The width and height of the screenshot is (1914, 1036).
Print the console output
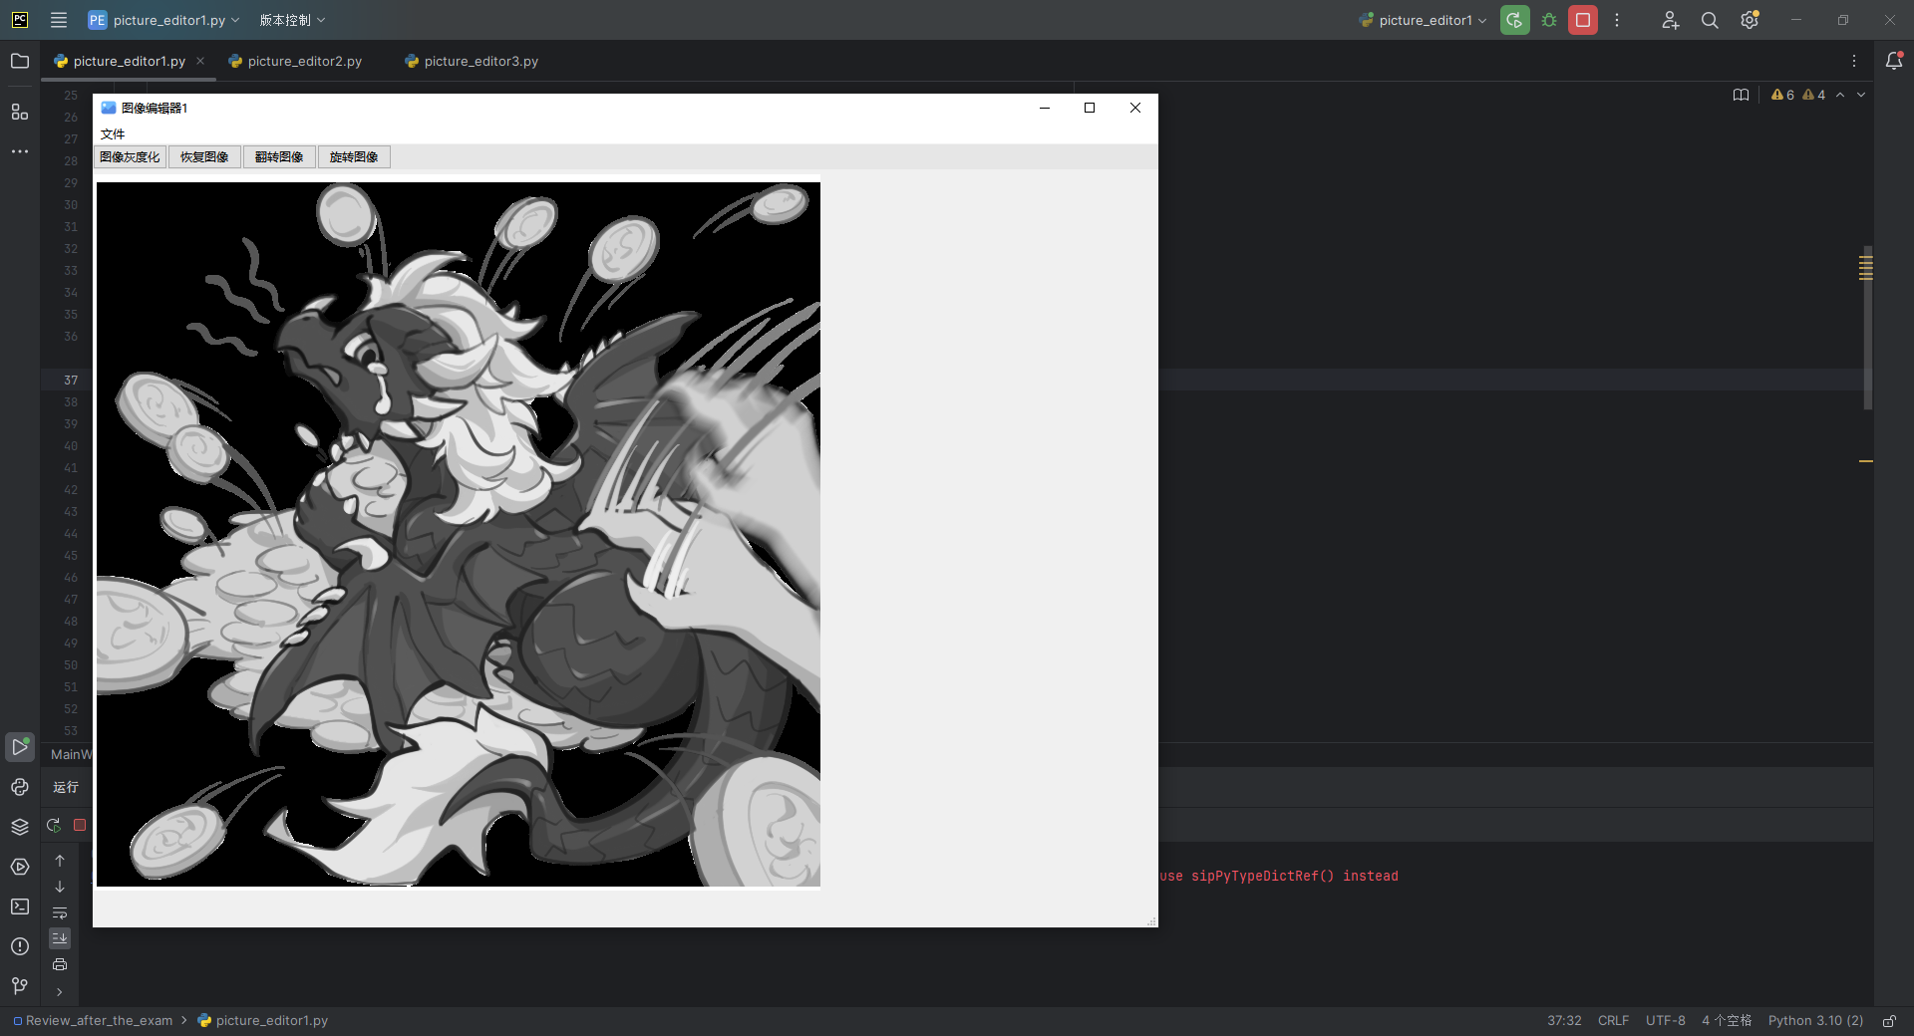tap(60, 964)
